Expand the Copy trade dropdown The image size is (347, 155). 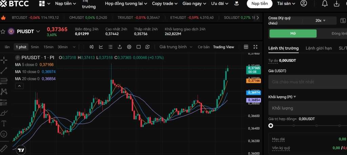165,3
